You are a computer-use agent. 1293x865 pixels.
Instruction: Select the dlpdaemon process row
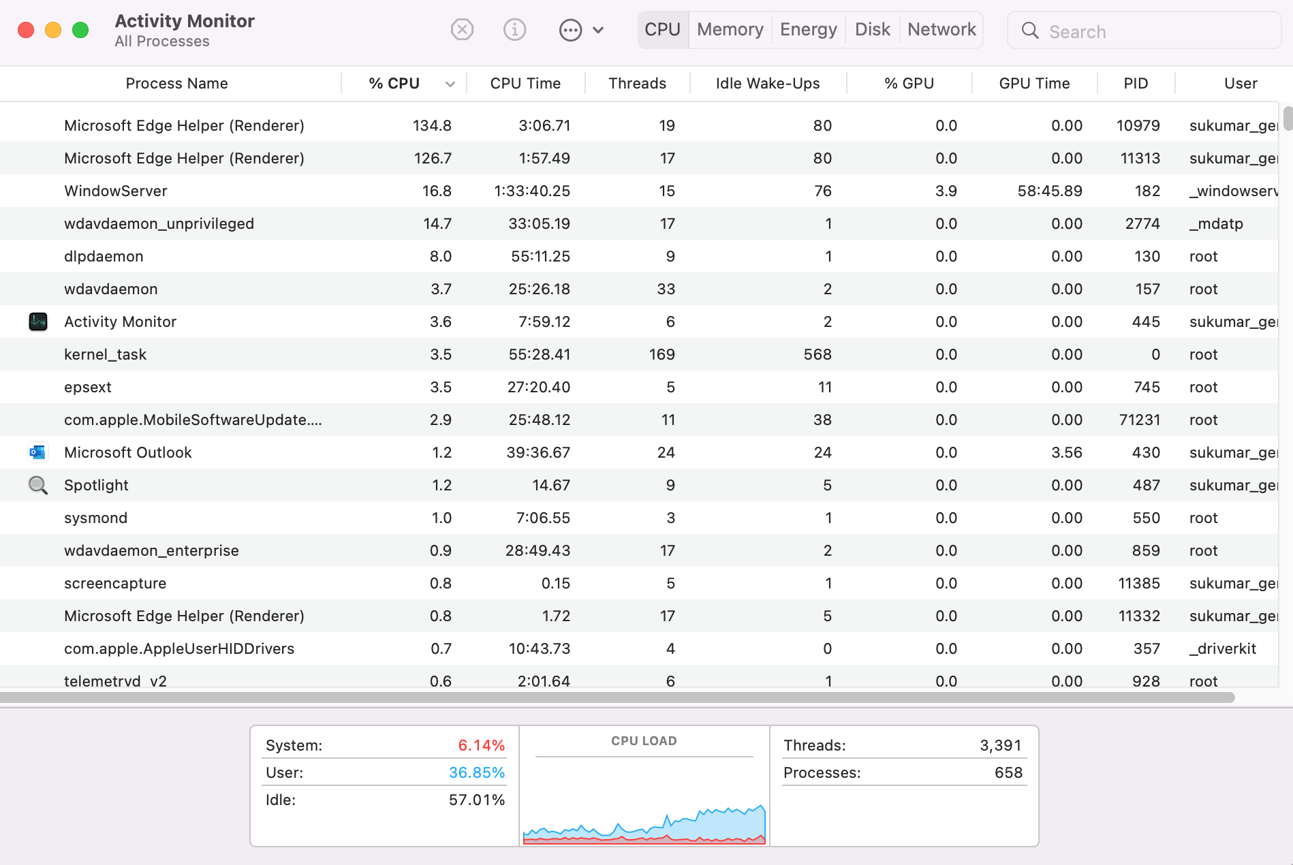pyautogui.click(x=639, y=256)
